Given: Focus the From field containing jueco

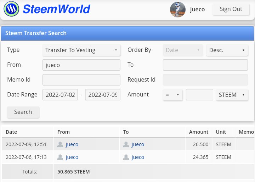Looking at the screenshot, I should click(x=81, y=65).
